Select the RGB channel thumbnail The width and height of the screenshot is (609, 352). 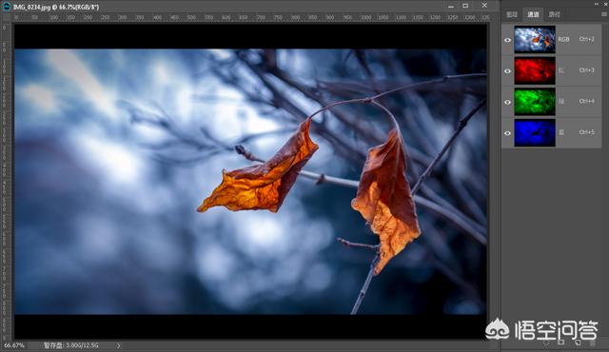click(x=535, y=40)
